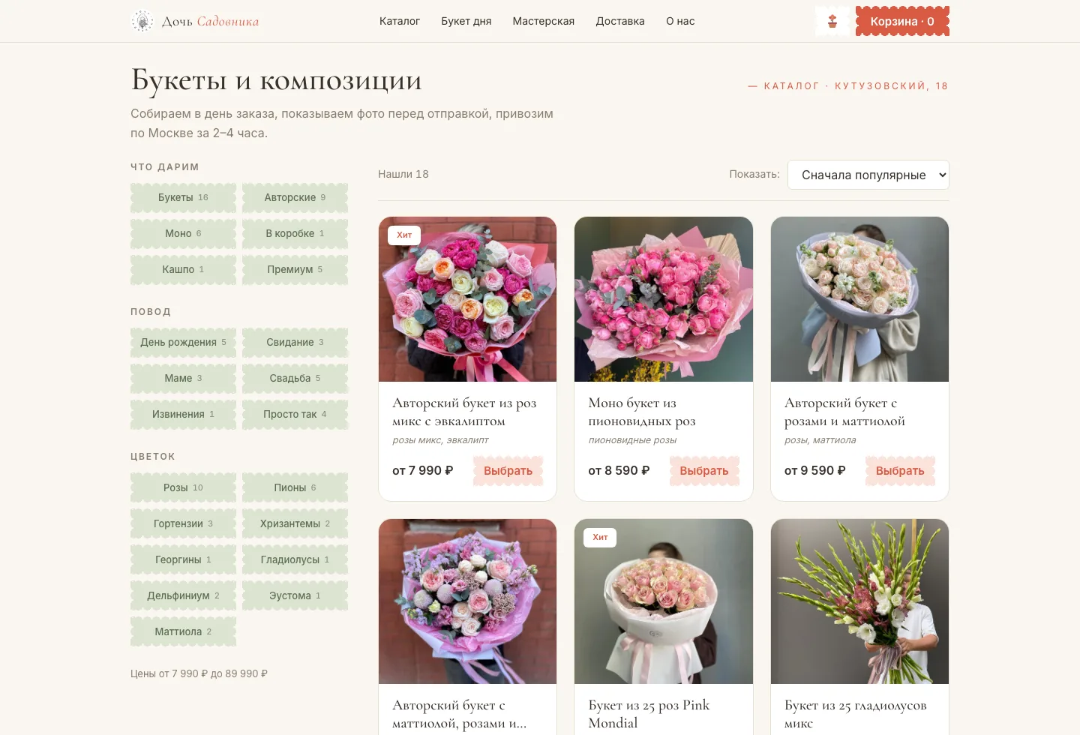Open the Мастерская menu item
The image size is (1080, 735).
(543, 21)
